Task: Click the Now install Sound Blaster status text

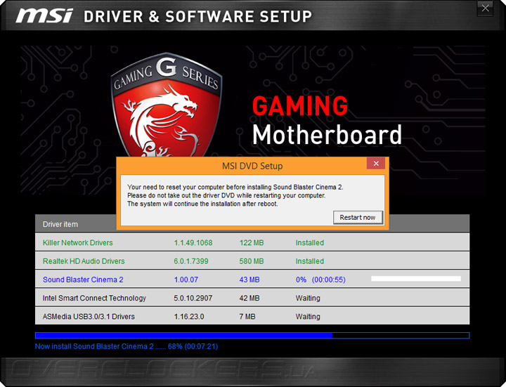Action: (126, 346)
